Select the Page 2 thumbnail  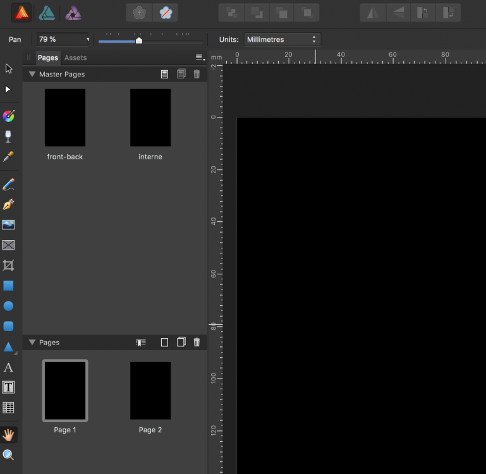[x=150, y=391]
